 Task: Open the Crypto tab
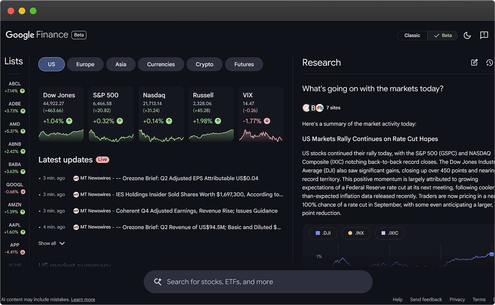tap(205, 64)
